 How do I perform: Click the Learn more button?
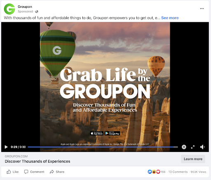point(193,159)
